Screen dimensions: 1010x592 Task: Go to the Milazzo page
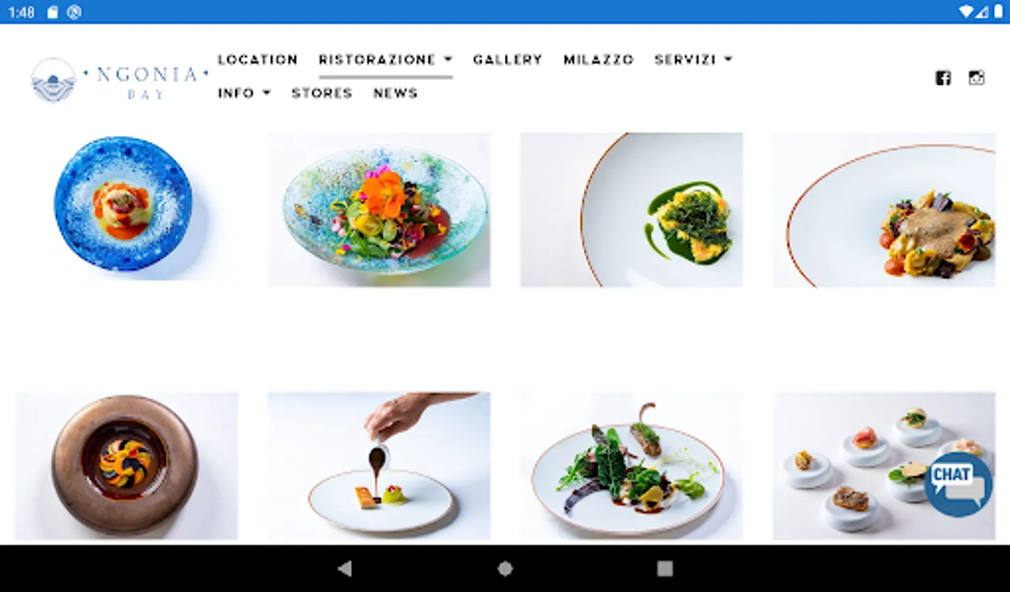tap(598, 59)
